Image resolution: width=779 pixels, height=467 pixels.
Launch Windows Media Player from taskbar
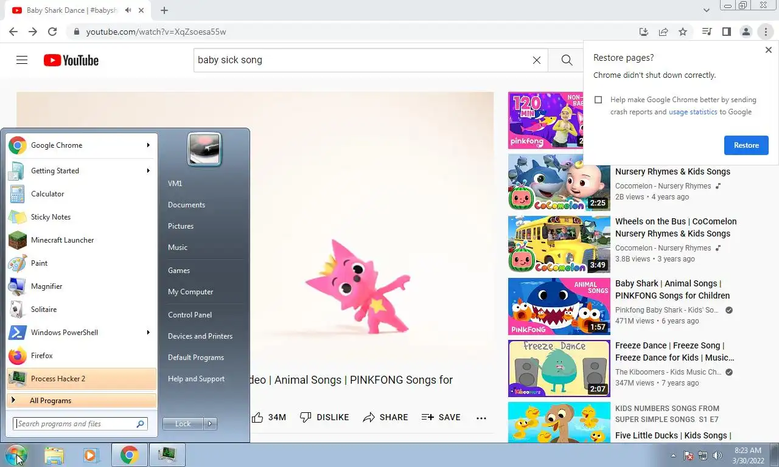(x=91, y=455)
